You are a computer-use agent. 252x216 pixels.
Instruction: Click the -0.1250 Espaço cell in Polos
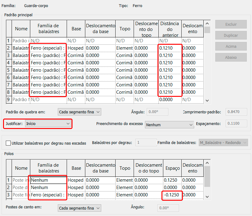pos(172,195)
